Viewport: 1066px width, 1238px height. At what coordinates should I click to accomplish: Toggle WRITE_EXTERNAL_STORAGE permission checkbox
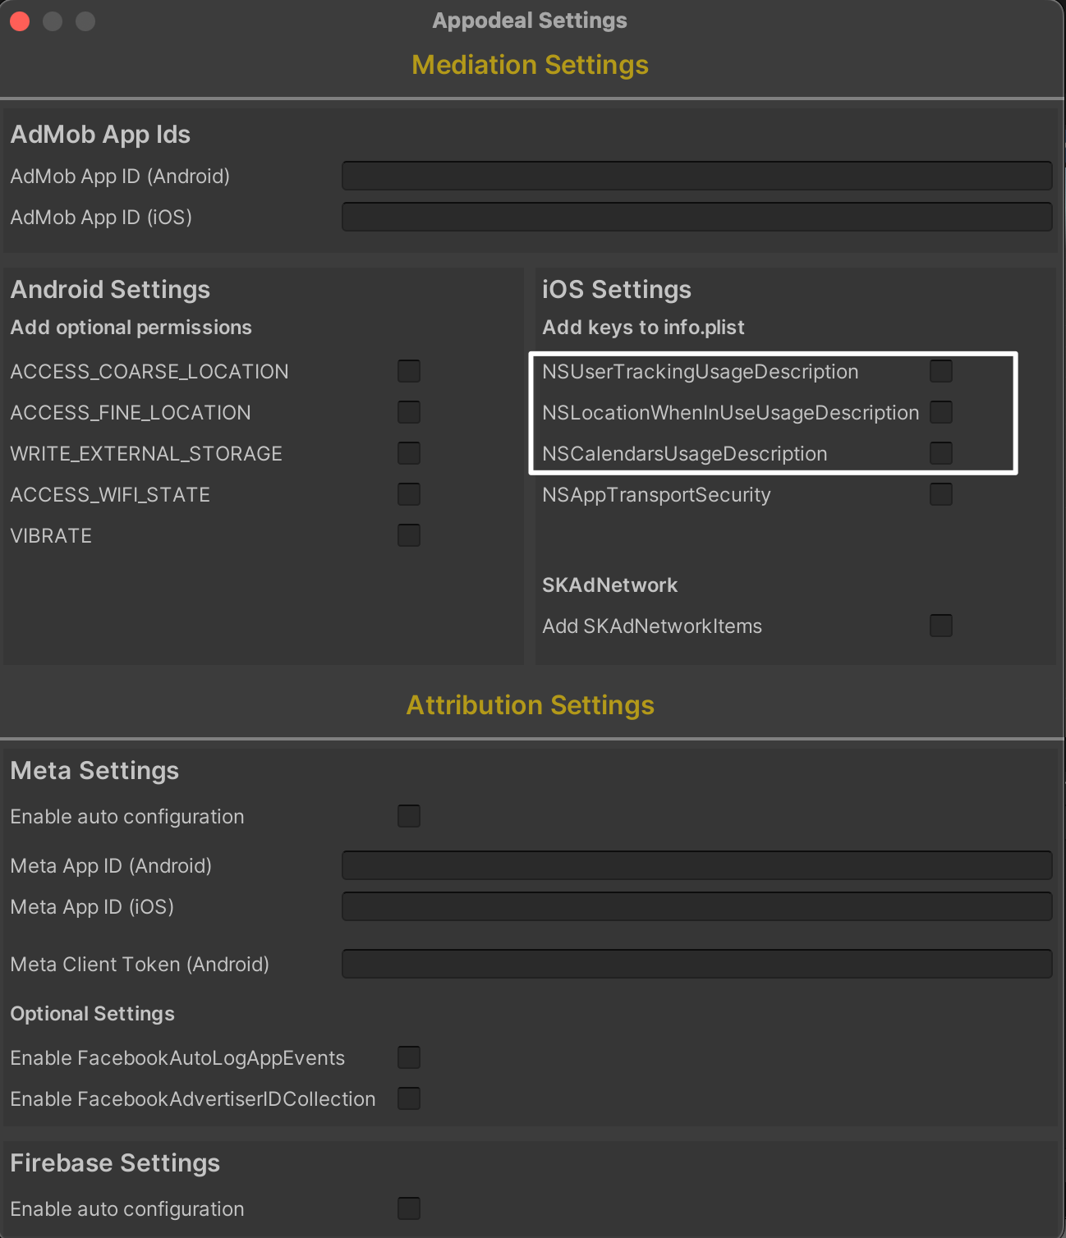pos(409,453)
